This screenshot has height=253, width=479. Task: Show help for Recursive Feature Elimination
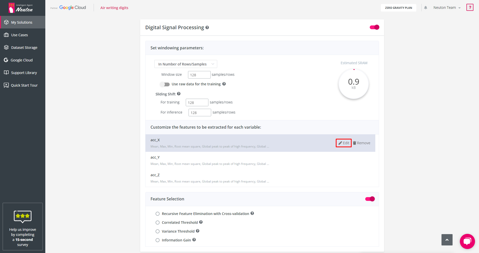252,213
